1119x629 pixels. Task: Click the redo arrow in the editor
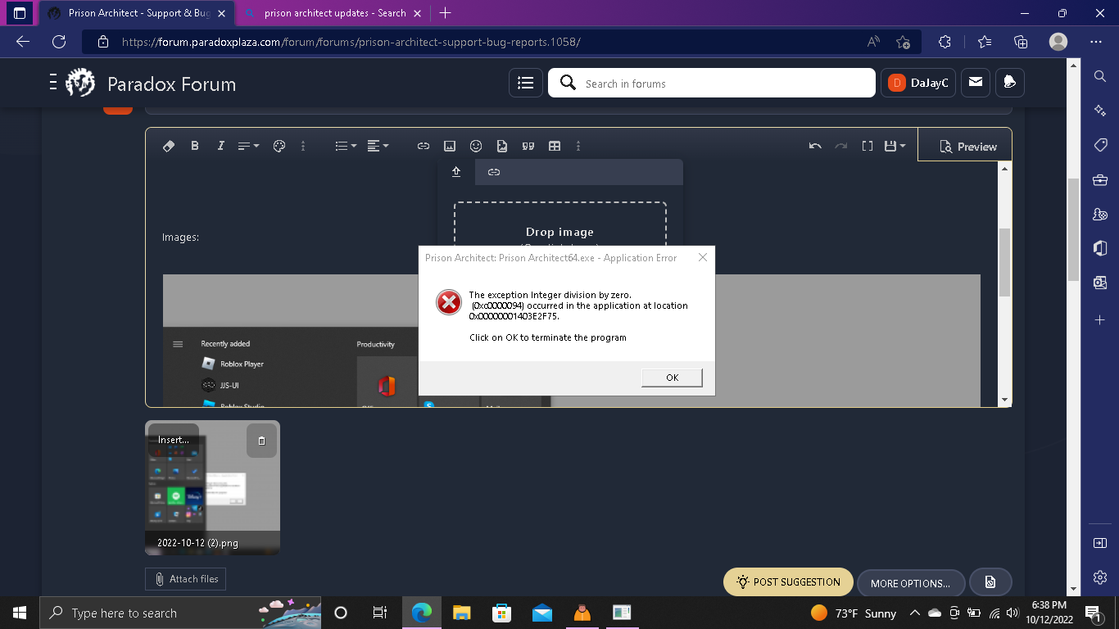pos(841,146)
